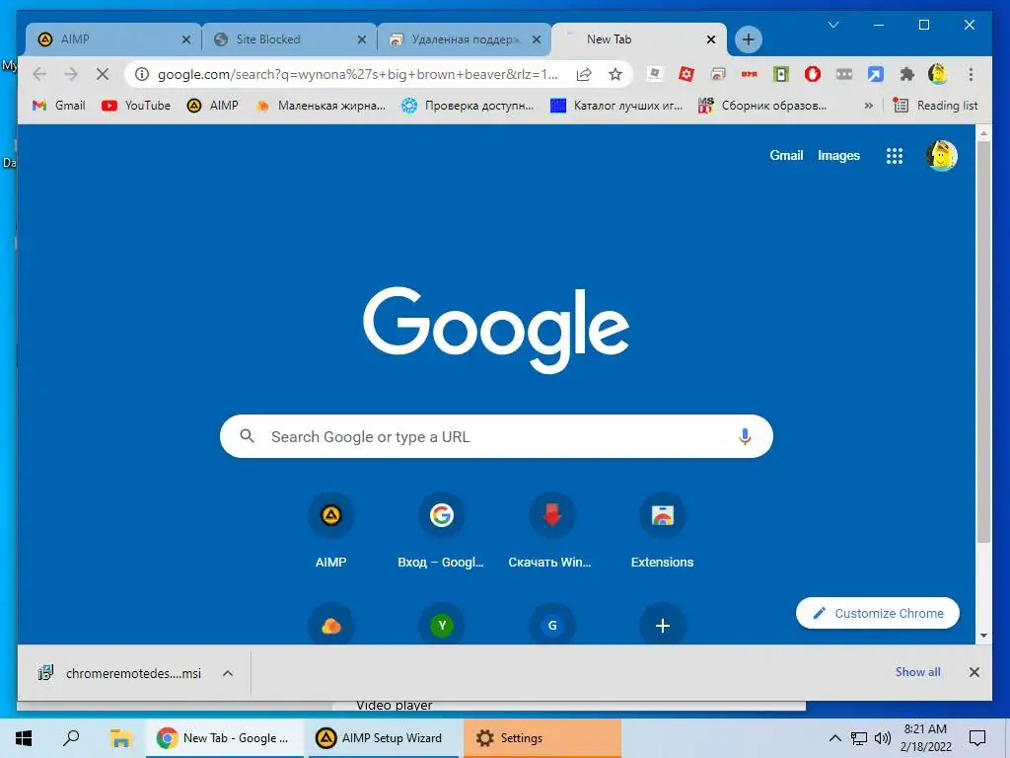Screen dimensions: 1010x758
Task: Open the Chrome Remote Desktop extension icon
Action: coord(718,74)
